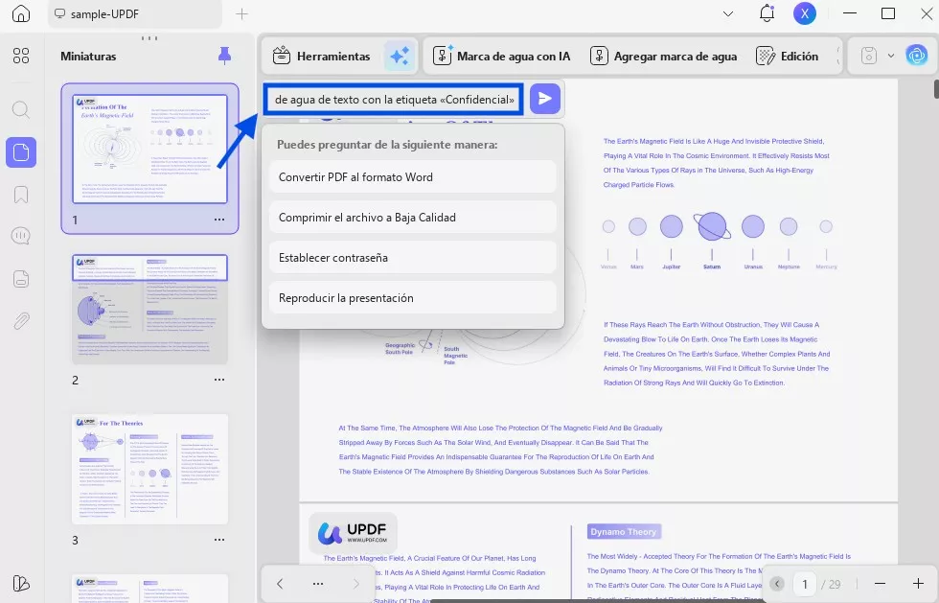
Task: Go back with the left arrow in navigation bar
Action: click(280, 583)
